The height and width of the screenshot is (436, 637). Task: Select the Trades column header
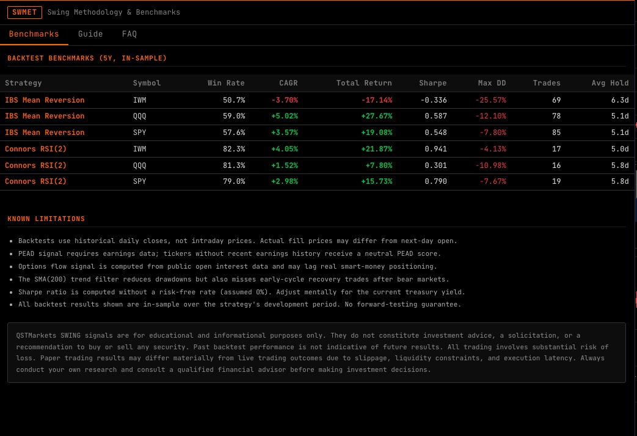(547, 83)
